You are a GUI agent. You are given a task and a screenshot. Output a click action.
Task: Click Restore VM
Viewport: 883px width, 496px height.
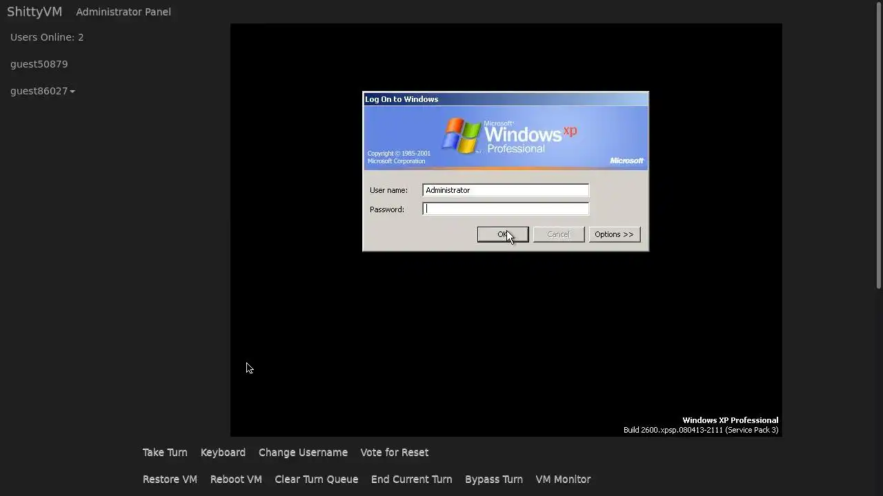[170, 479]
